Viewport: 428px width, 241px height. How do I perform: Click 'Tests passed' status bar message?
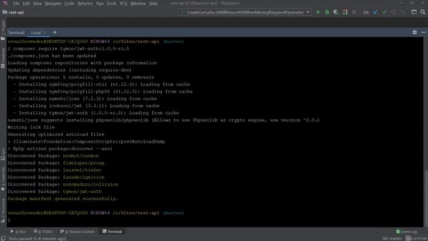pos(37,238)
